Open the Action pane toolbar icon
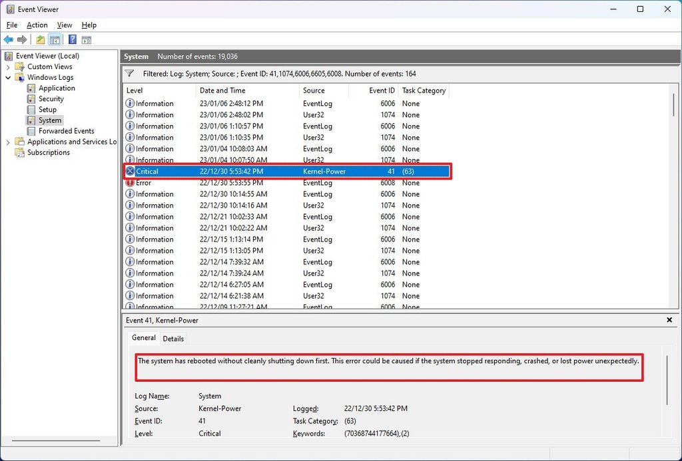Screen dimensions: 682x461 pyautogui.click(x=87, y=39)
